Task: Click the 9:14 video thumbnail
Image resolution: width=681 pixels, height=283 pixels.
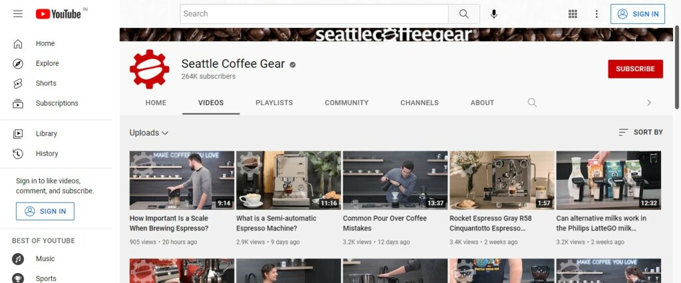Action: point(182,180)
